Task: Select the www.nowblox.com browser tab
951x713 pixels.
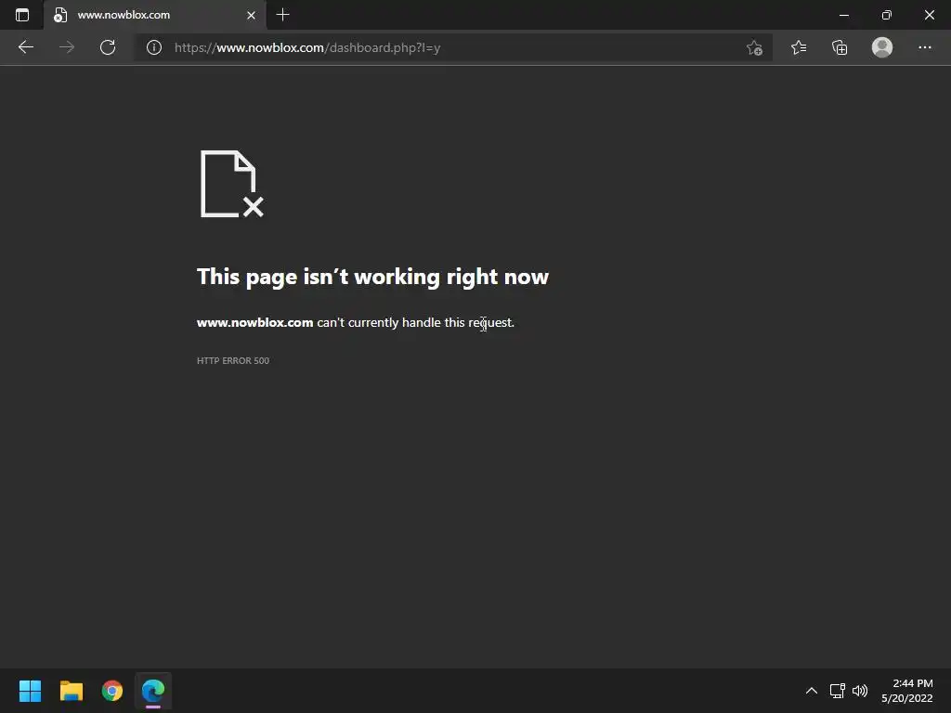Action: pos(155,15)
